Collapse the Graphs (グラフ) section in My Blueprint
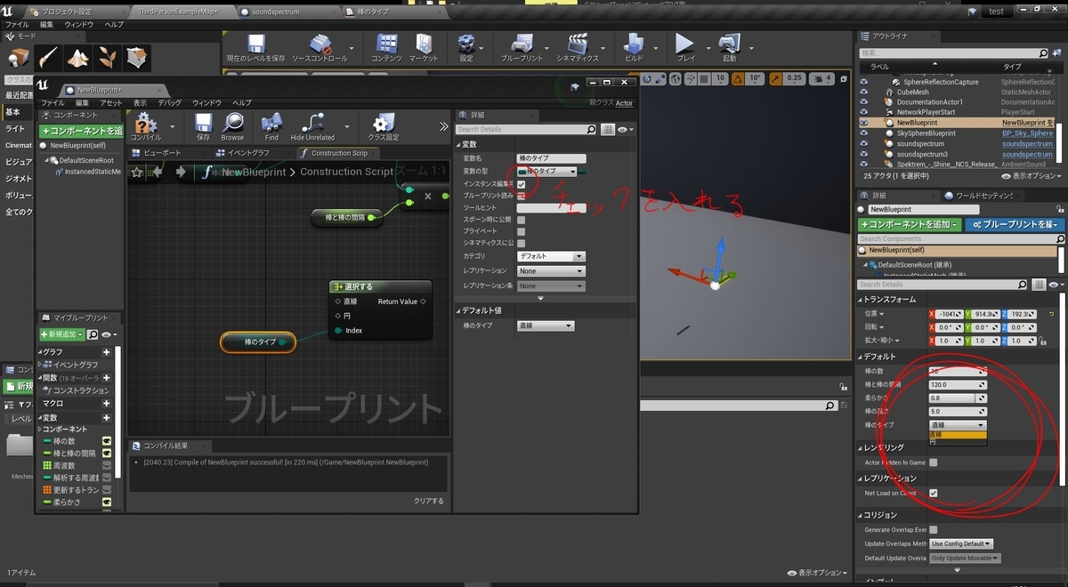 tap(40, 352)
